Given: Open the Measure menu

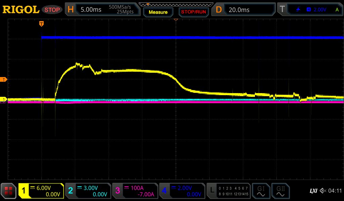Looking at the screenshot, I should [x=158, y=12].
